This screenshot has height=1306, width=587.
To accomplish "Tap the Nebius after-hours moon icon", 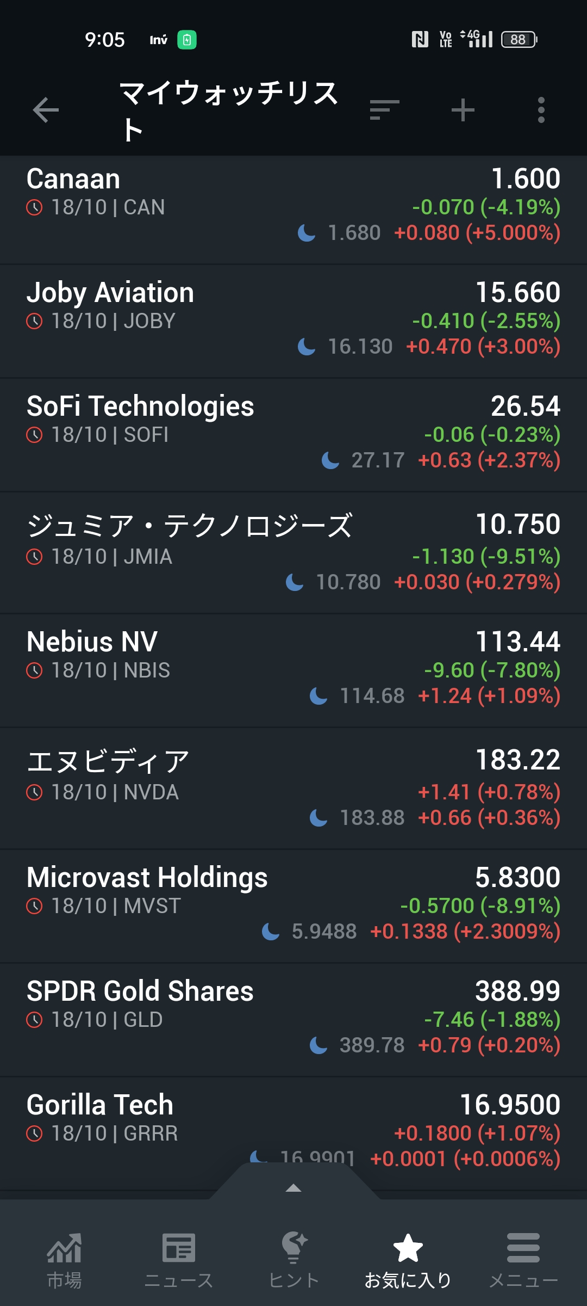I will point(319,696).
